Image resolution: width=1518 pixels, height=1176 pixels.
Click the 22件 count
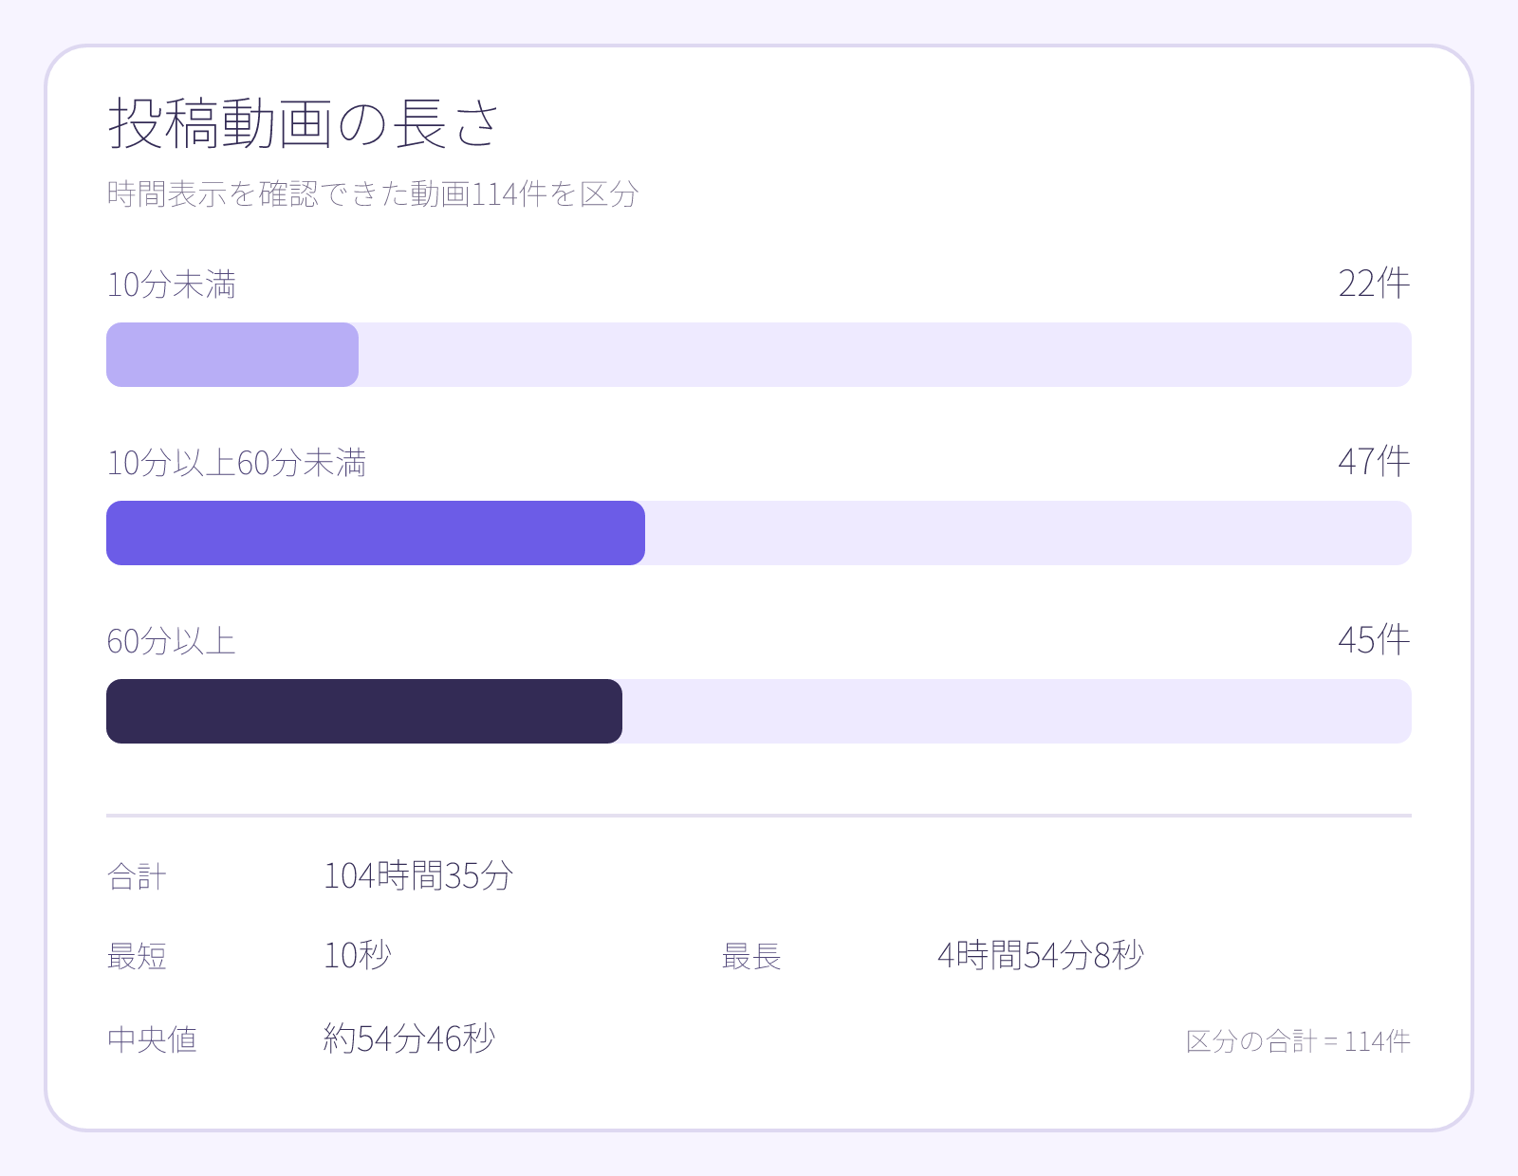[1374, 284]
